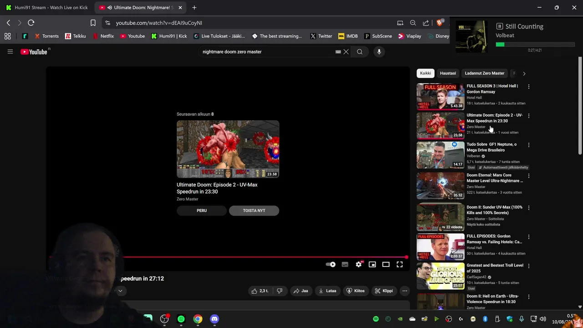Click the address bar URL field
Viewport: 583px width, 328px height.
coord(251,23)
